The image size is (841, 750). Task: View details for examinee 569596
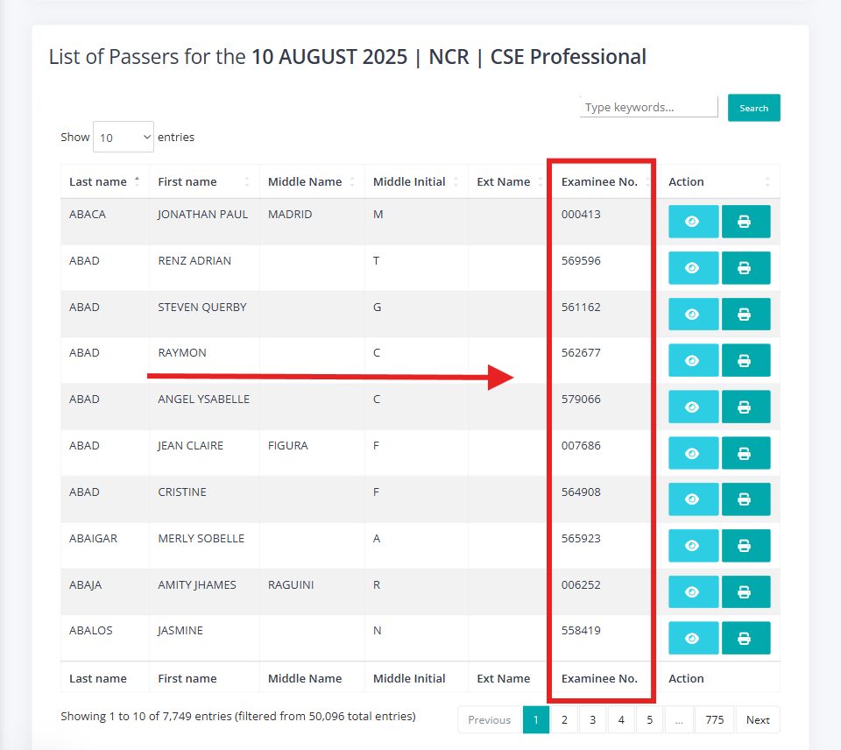(693, 268)
